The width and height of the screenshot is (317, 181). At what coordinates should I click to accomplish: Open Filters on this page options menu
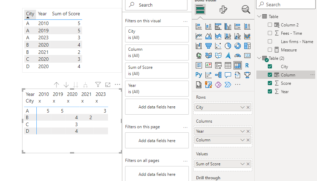tap(185, 127)
